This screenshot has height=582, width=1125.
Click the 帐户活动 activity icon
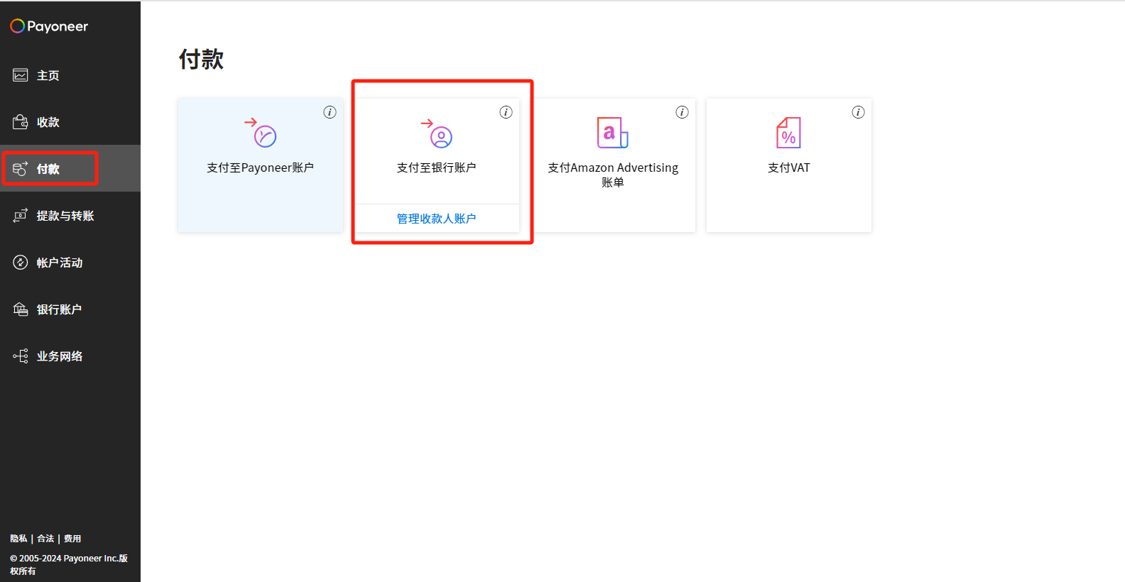(21, 263)
